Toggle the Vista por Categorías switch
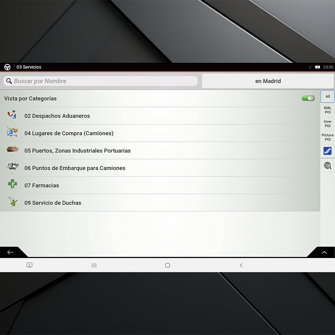Image resolution: width=335 pixels, height=335 pixels. click(x=308, y=99)
